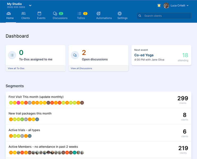
Task: Click the notification bell icon
Action: pos(159,5)
